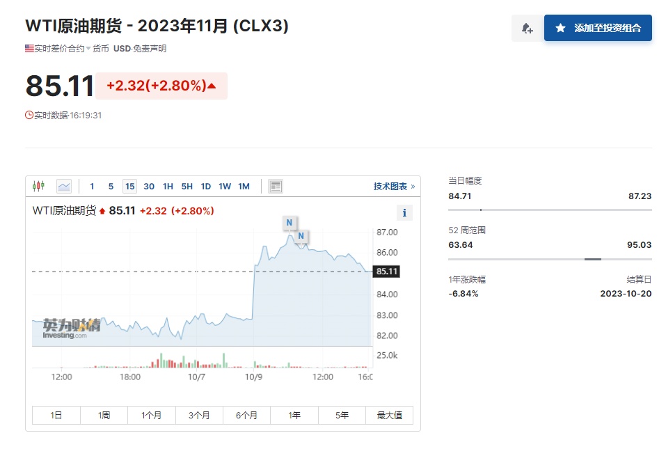Viewport: 666px width, 456px height.
Task: Open the first N news marker on chart
Action: click(x=290, y=223)
